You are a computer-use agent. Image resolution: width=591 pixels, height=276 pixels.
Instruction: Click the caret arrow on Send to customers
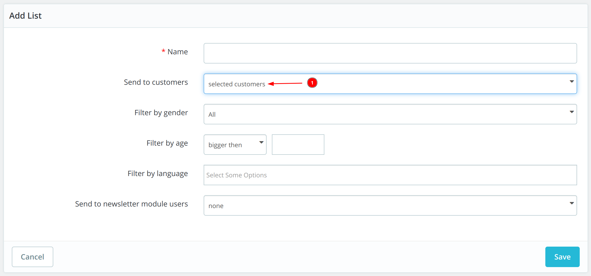[571, 82]
